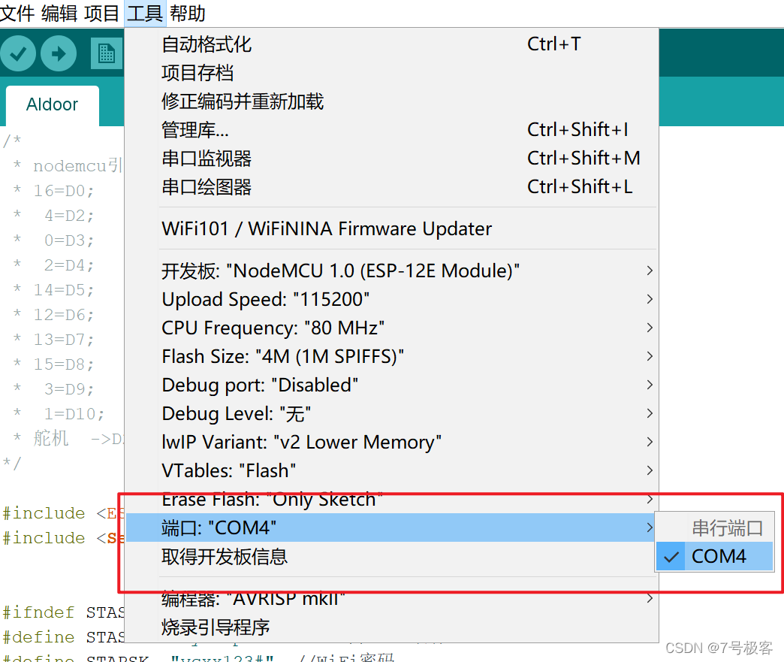784x662 pixels.
Task: Open the 编辑 menu
Action: point(59,13)
